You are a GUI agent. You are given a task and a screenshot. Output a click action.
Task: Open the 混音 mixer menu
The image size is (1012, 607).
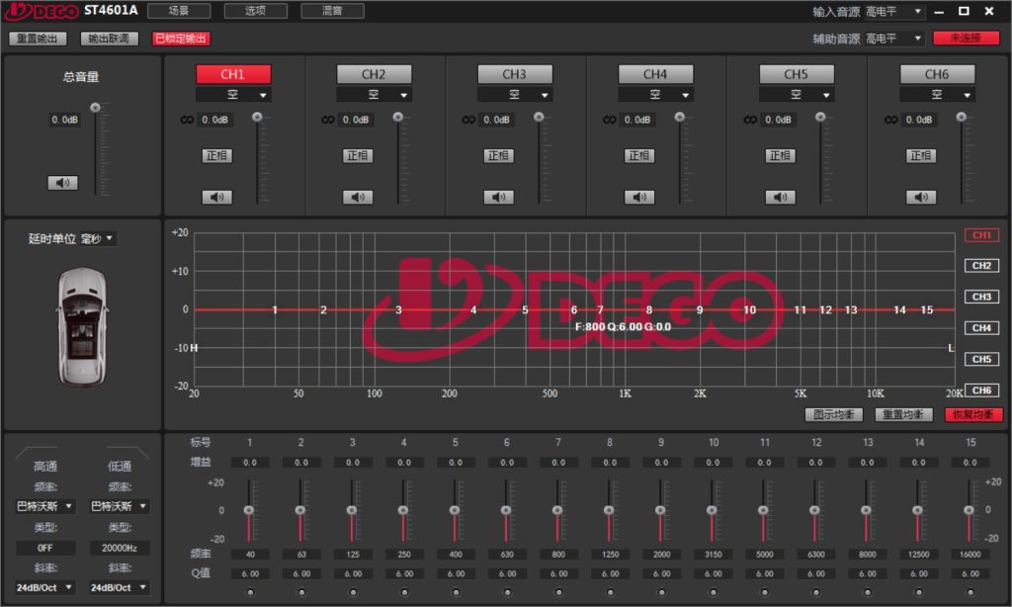pos(332,11)
